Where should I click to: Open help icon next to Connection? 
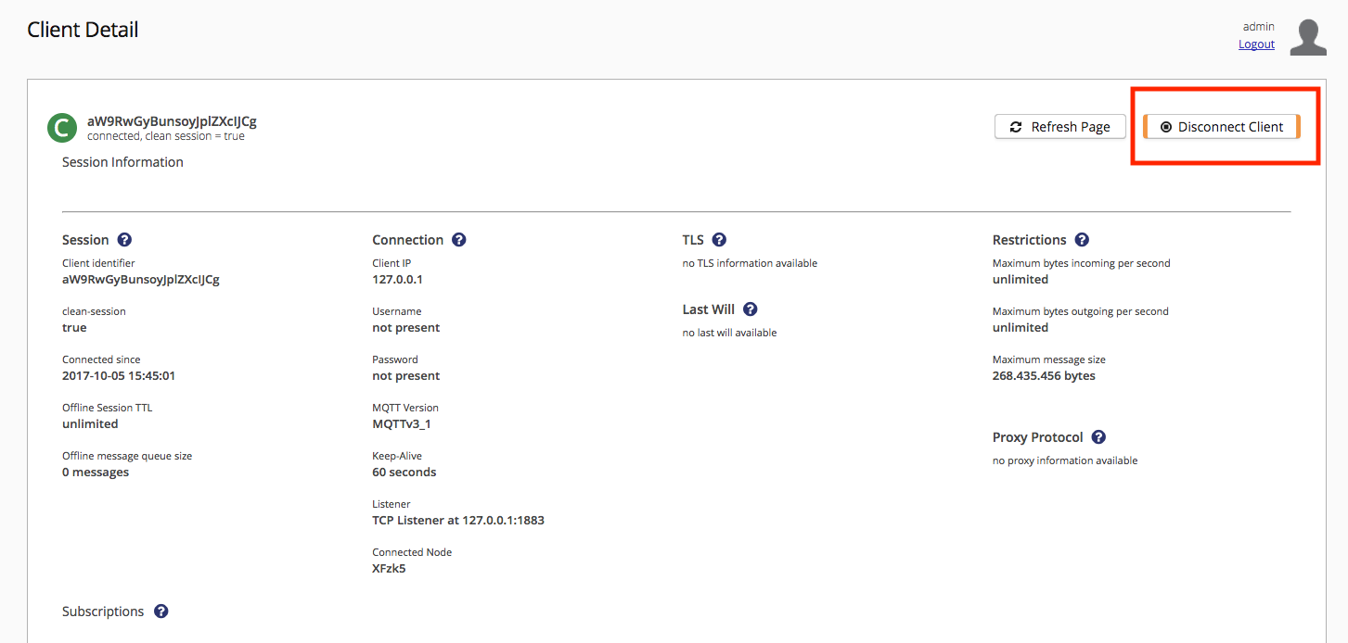pos(459,240)
